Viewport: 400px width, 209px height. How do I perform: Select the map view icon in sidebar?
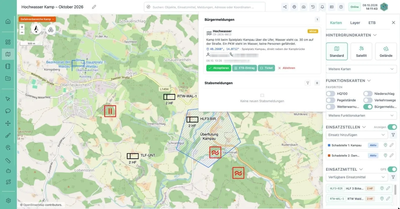(x=8, y=54)
